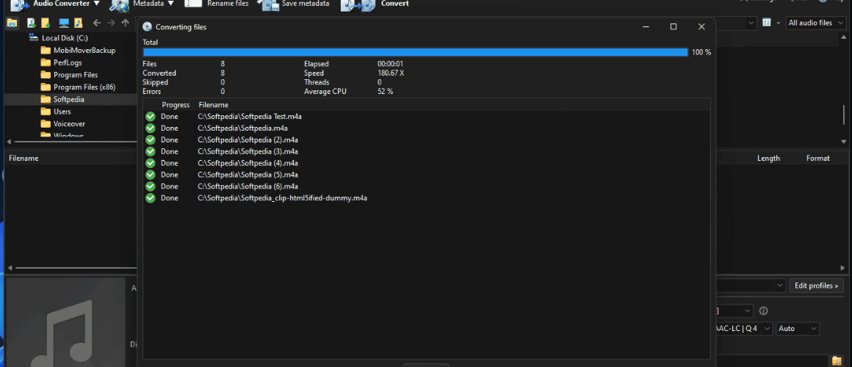
Task: Open the view mode grid icon
Action: coord(767,23)
